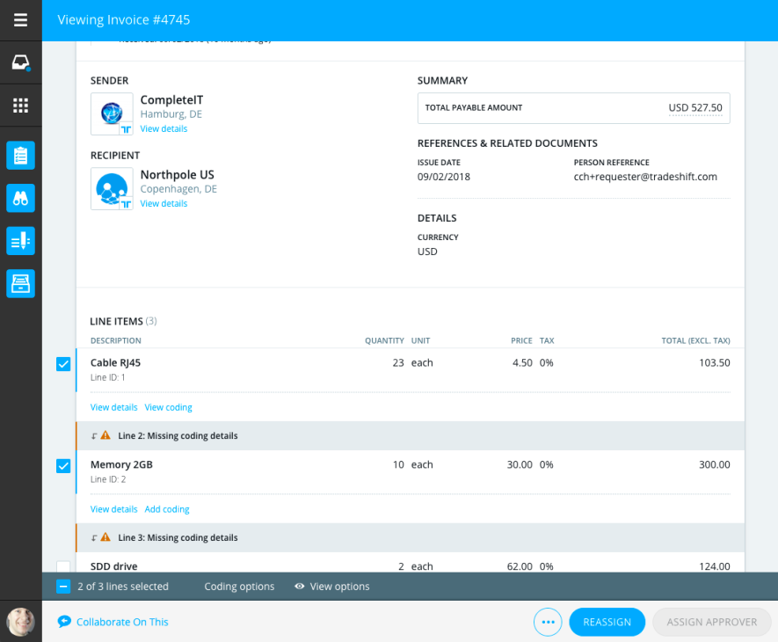
Task: Open the hamburger menu in sidebar
Action: tap(20, 20)
